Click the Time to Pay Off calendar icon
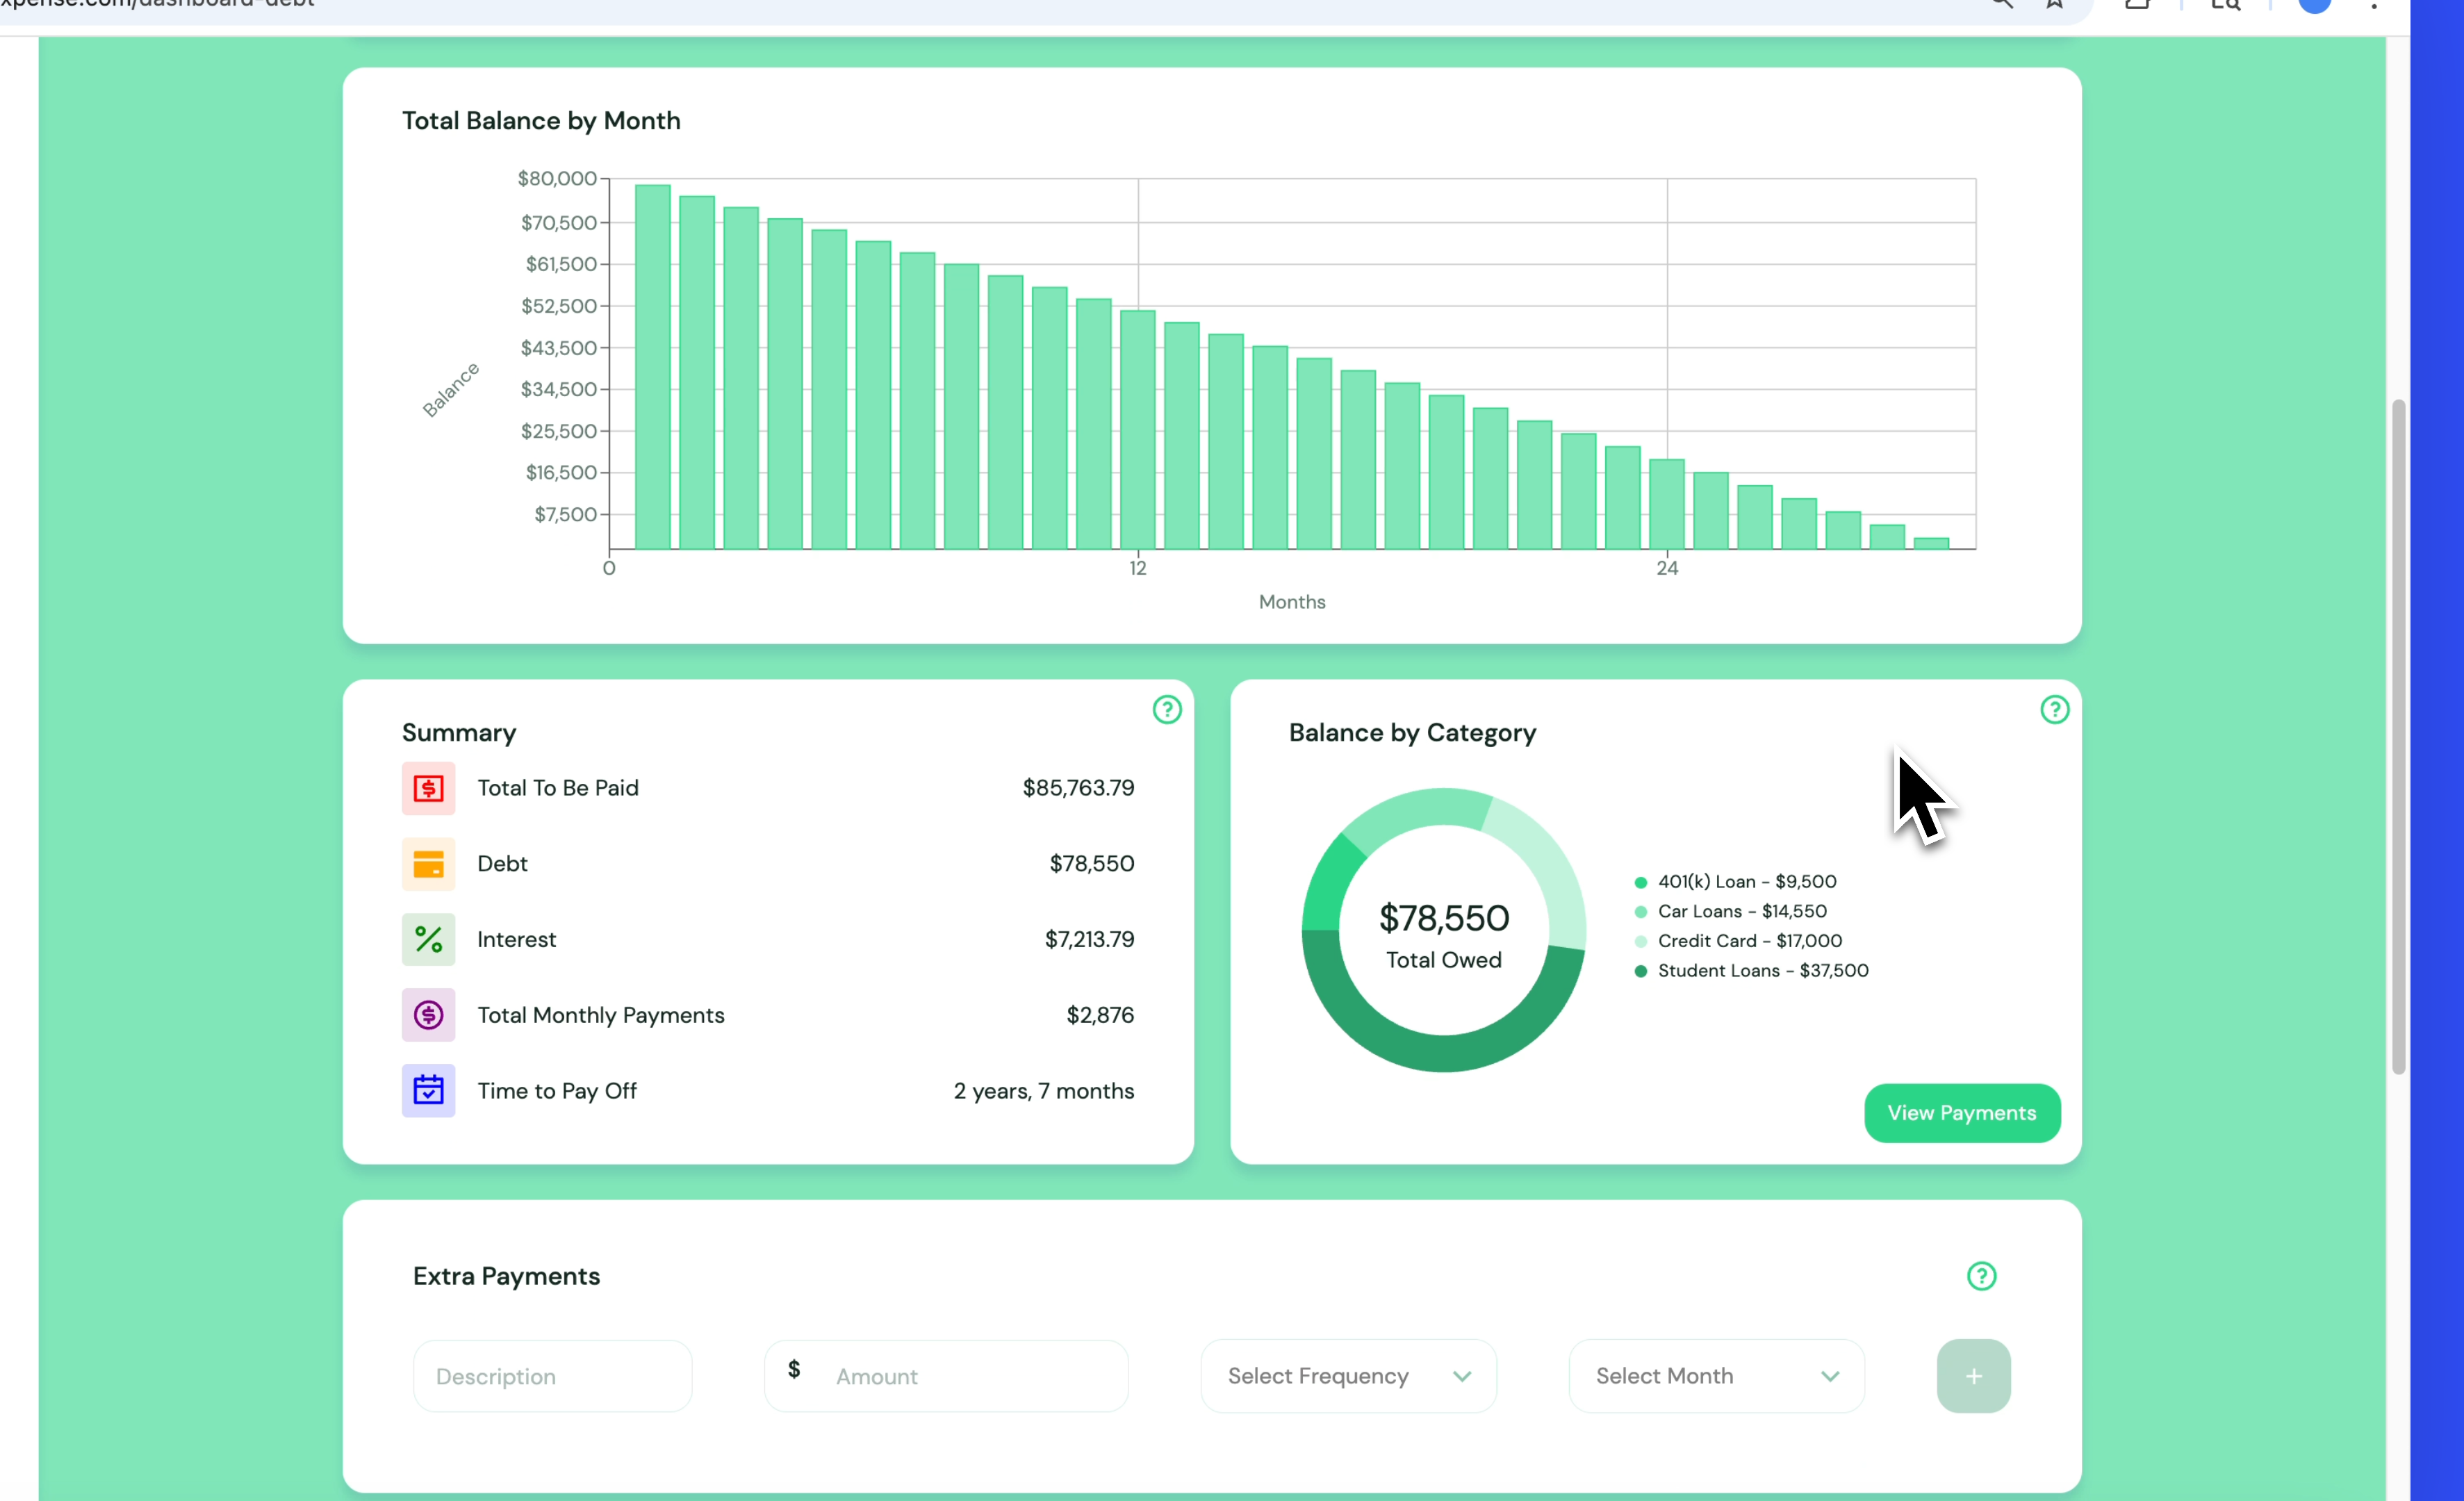Image resolution: width=2464 pixels, height=1501 pixels. pyautogui.click(x=428, y=1090)
